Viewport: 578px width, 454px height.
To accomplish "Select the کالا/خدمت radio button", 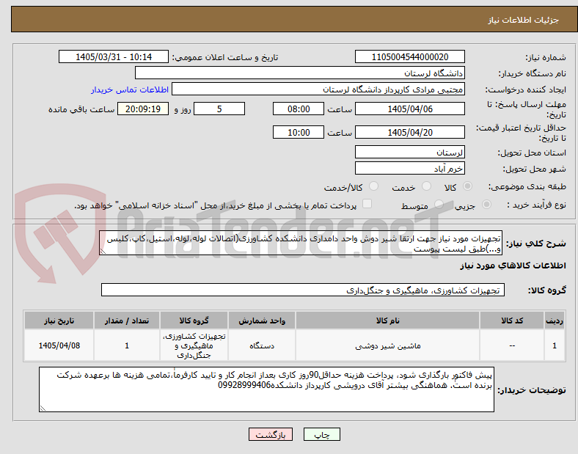I will tap(374, 186).
